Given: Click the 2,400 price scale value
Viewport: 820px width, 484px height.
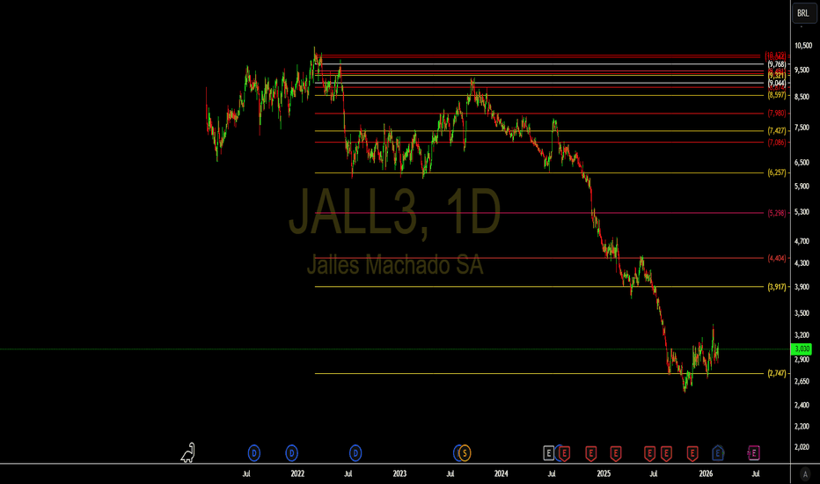Looking at the screenshot, I should (x=802, y=405).
